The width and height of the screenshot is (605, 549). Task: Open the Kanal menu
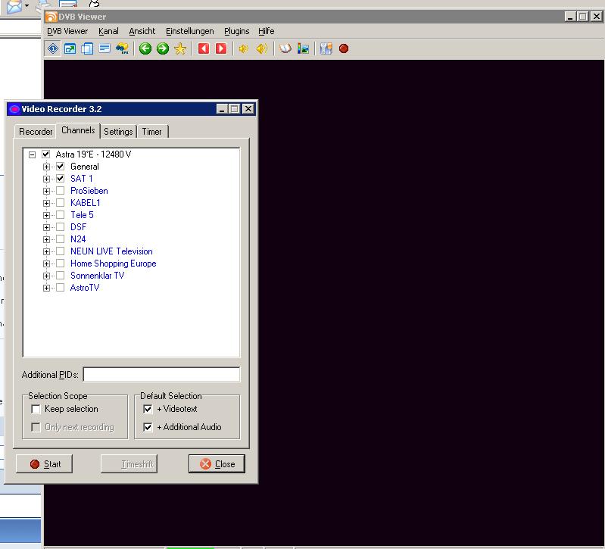pos(108,31)
